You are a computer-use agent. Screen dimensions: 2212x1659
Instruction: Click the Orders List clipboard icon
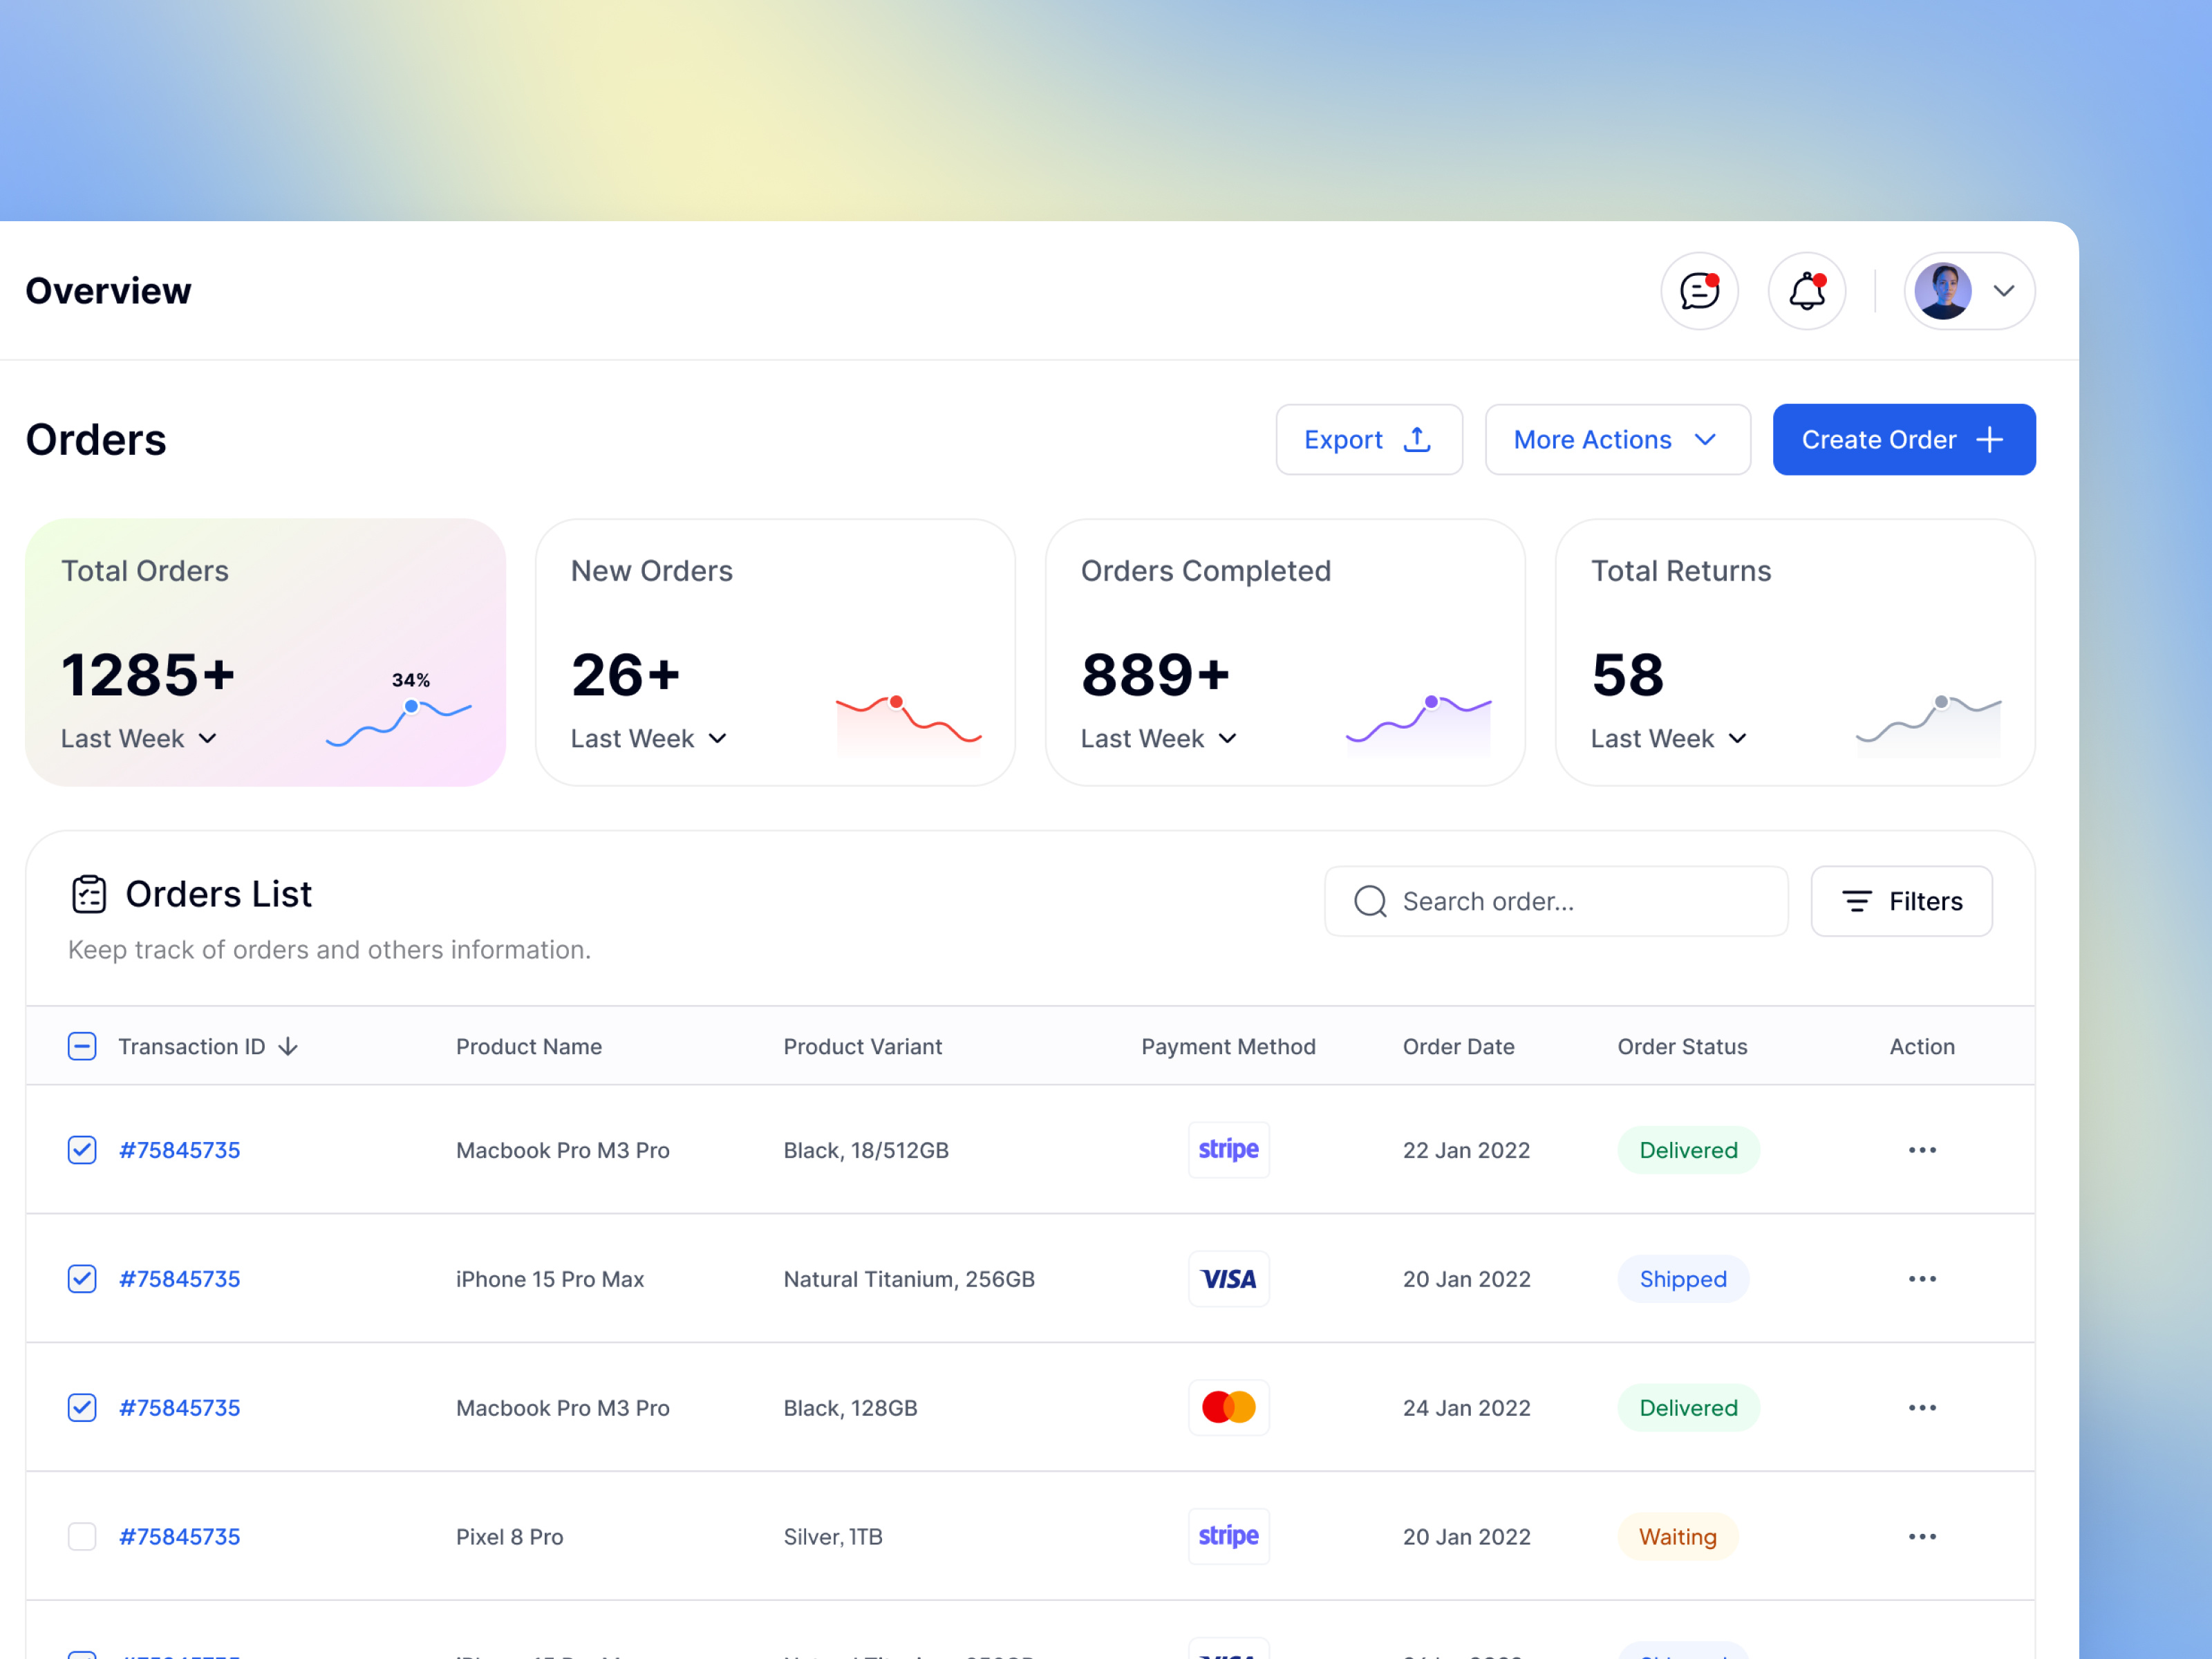click(89, 893)
